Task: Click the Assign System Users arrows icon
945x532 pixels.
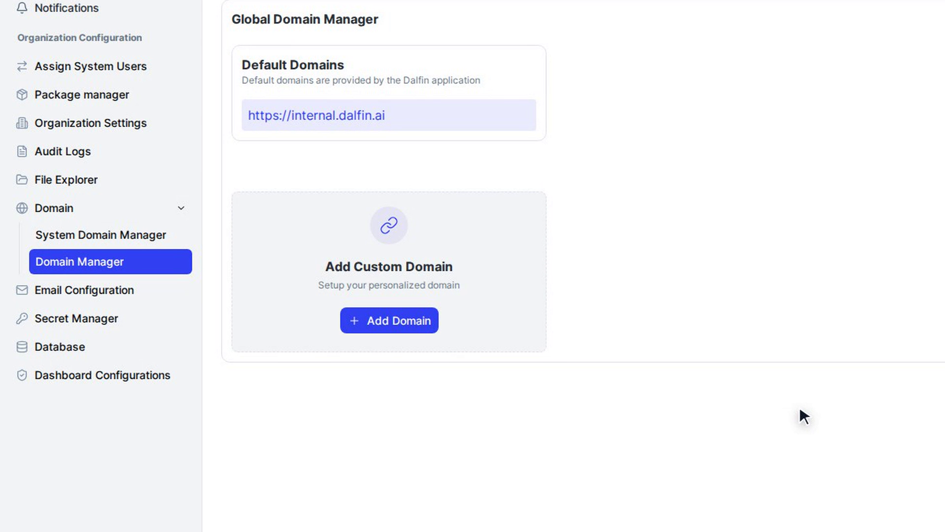Action: 22,66
